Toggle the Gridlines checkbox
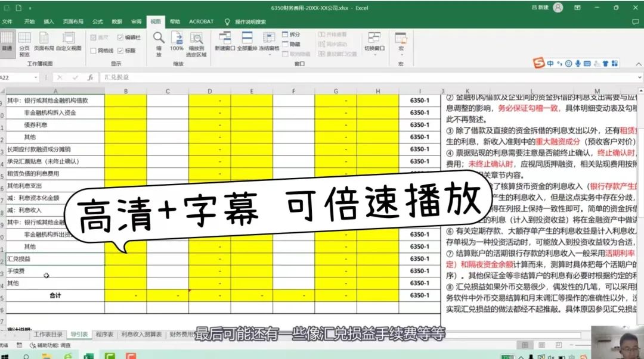The height and width of the screenshot is (359, 644). (x=93, y=52)
